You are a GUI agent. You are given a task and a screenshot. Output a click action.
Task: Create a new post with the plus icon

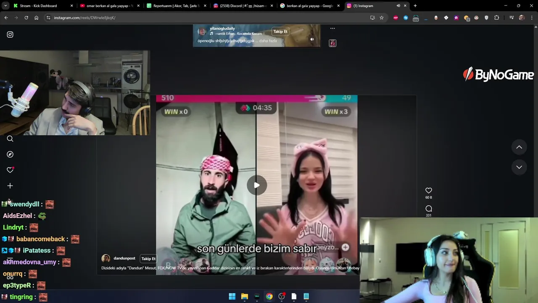point(10,186)
